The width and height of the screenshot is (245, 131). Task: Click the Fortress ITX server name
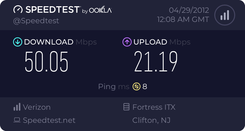pyautogui.click(x=154, y=107)
